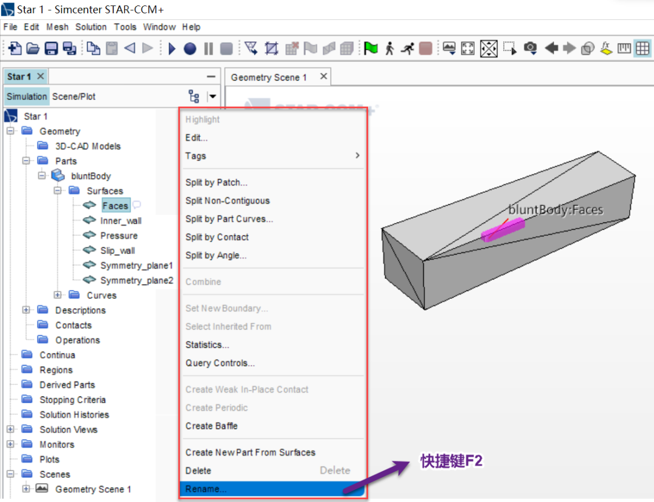Open the Solution menu
This screenshot has width=654, height=502.
pos(91,27)
